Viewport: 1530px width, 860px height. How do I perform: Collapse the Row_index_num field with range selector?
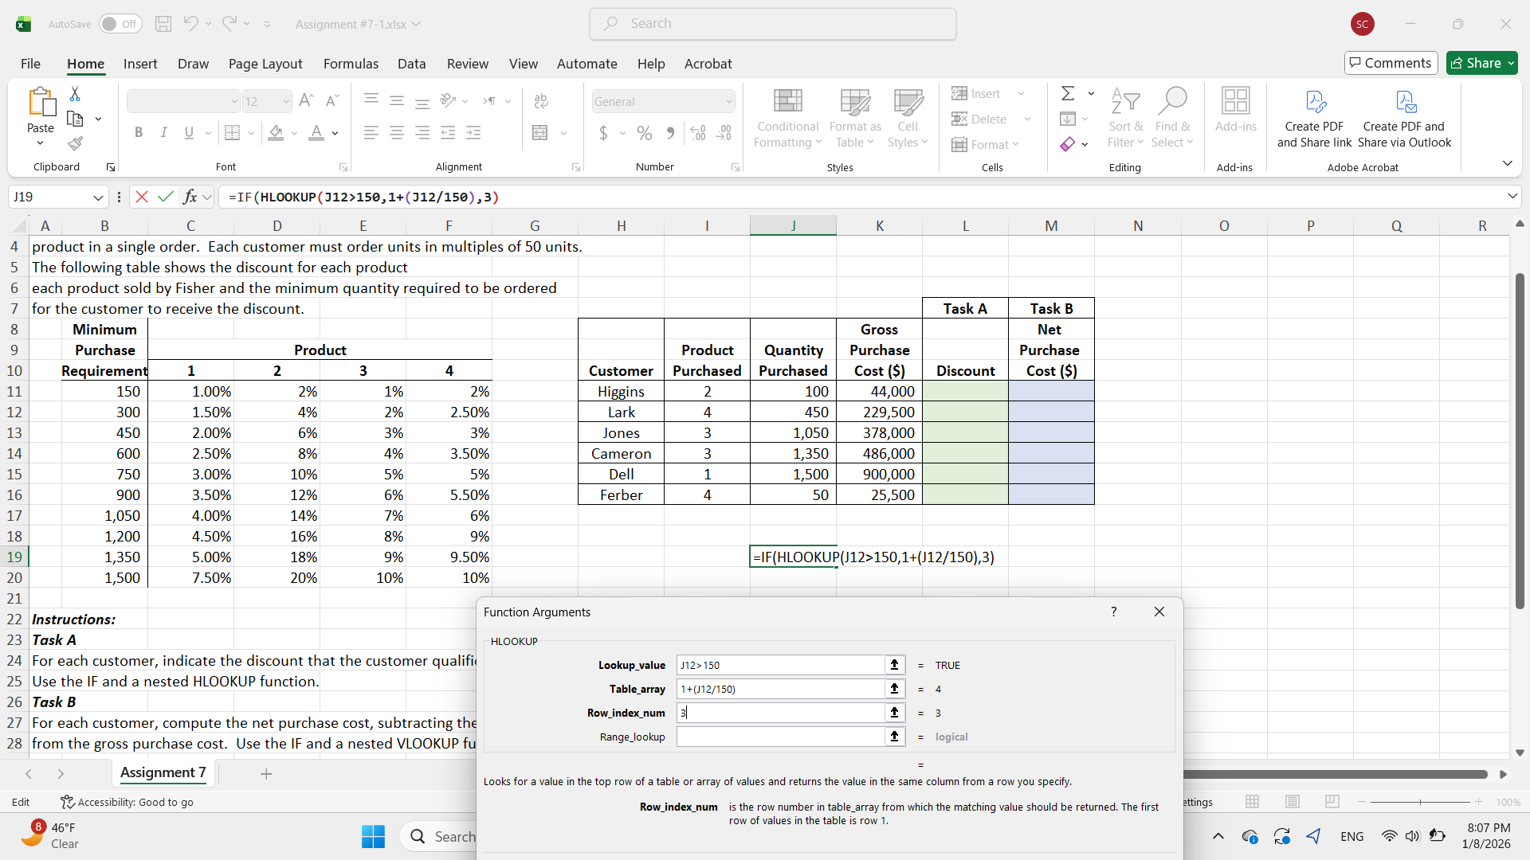(x=894, y=713)
